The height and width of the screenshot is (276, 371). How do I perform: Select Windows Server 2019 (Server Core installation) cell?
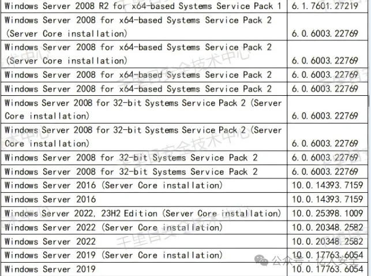coord(144,255)
